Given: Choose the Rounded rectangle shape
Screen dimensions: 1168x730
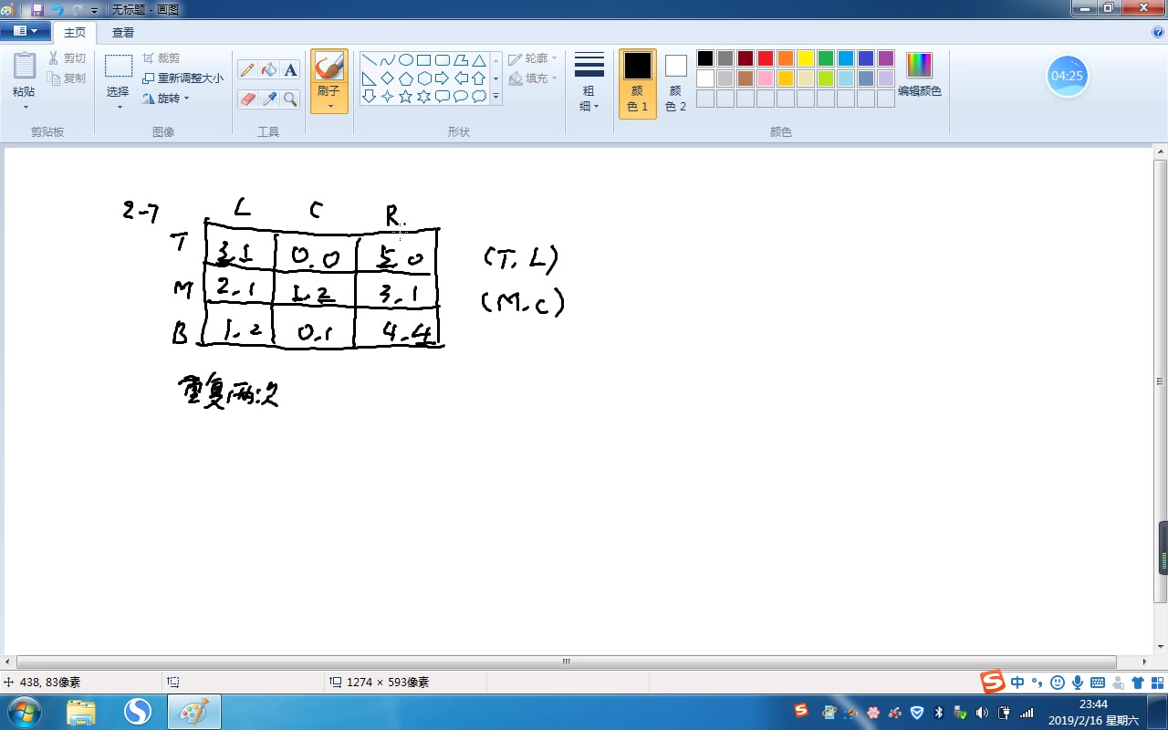Looking at the screenshot, I should pos(443,60).
